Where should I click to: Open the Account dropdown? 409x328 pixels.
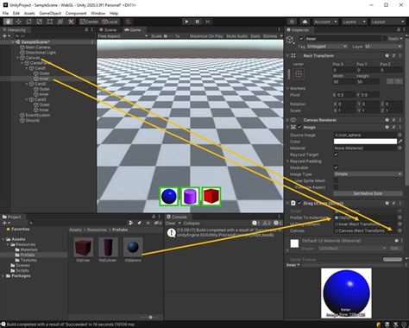point(325,22)
